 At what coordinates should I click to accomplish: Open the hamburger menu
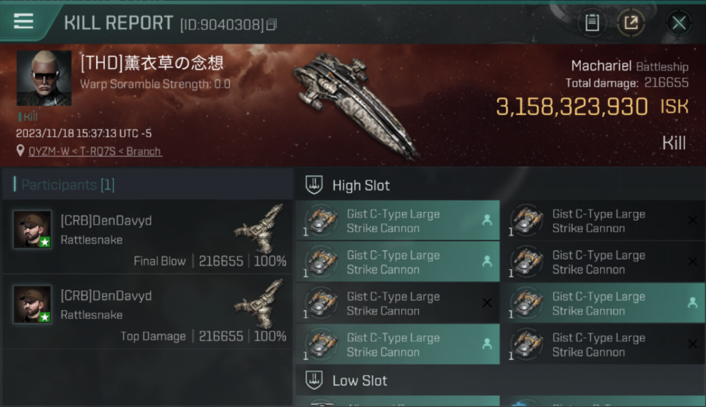click(x=23, y=22)
